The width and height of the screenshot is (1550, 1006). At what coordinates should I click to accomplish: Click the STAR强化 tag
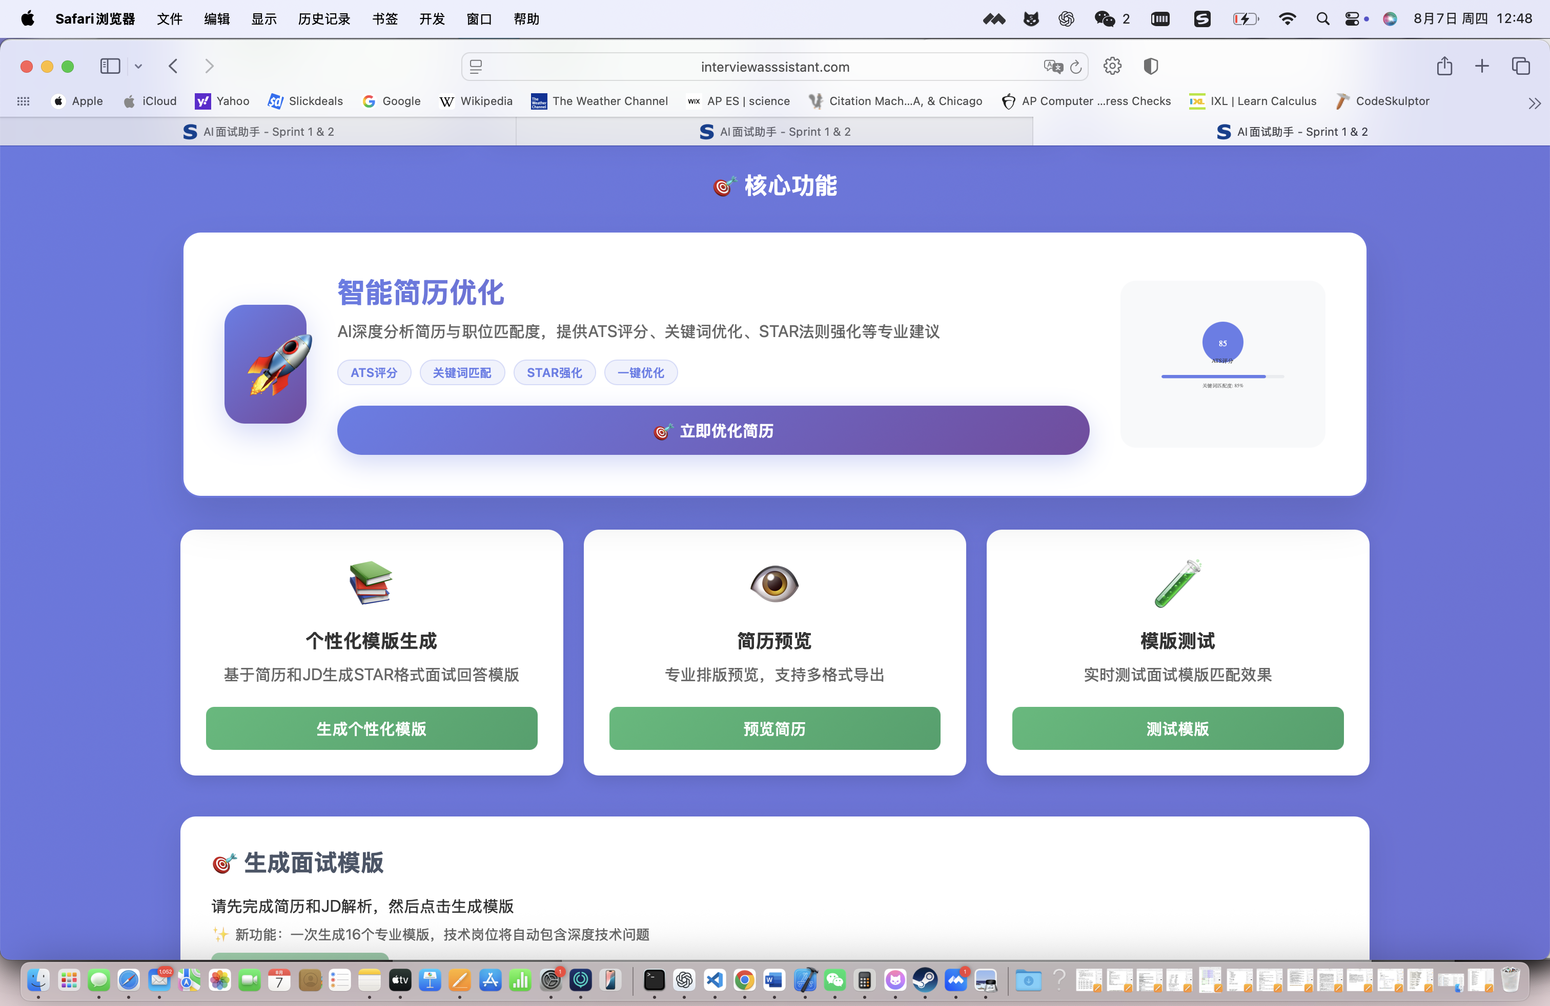(x=554, y=373)
